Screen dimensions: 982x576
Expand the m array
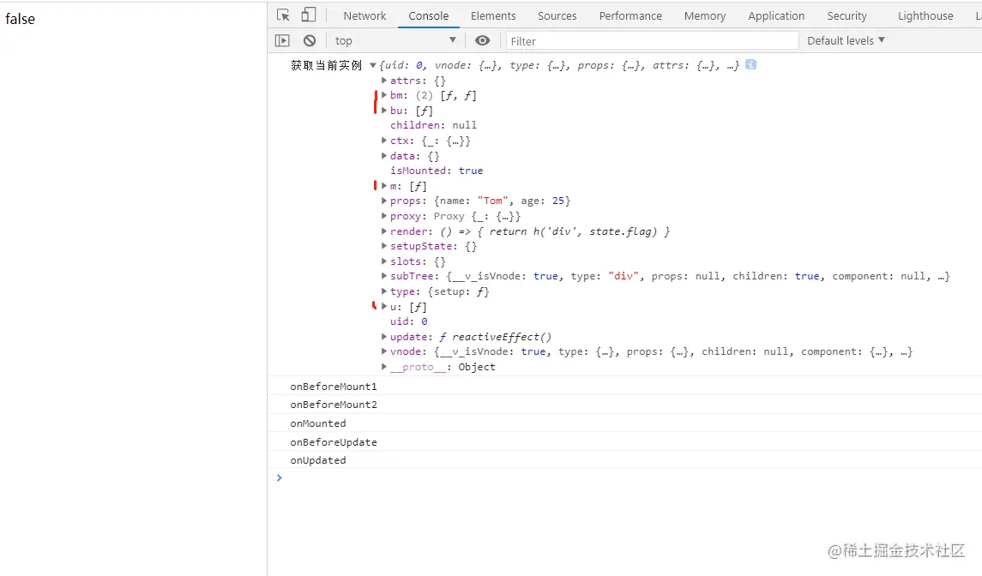tap(384, 186)
